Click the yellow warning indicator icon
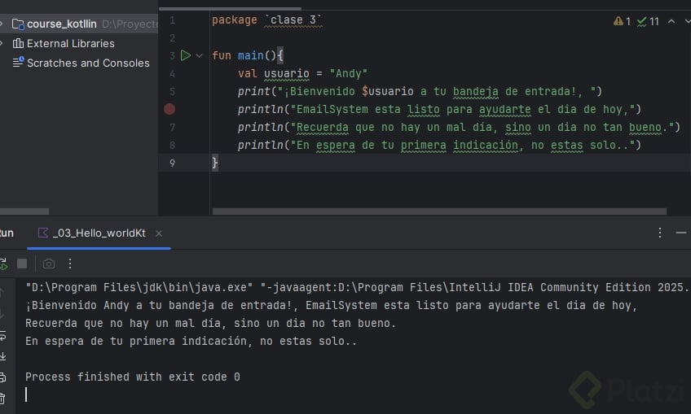691x414 pixels. click(x=618, y=21)
